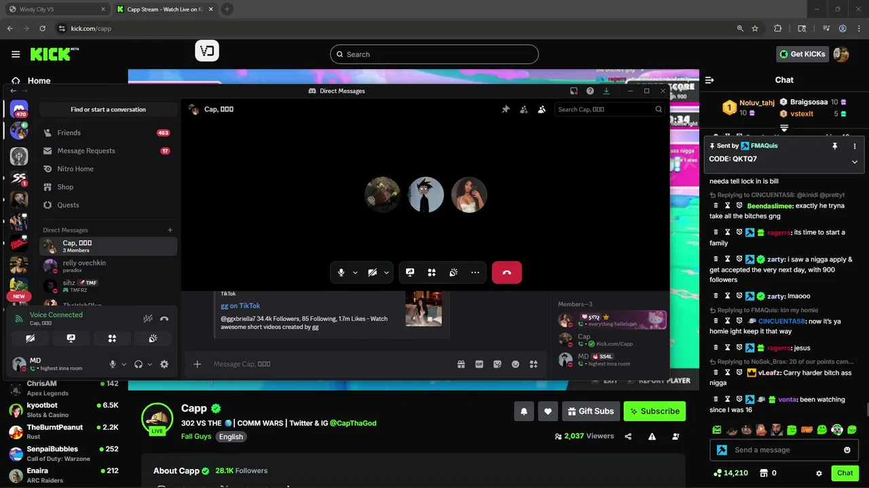Viewport: 869px width, 488px height.
Task: Open microphone options arrow in call controls
Action: (x=355, y=272)
